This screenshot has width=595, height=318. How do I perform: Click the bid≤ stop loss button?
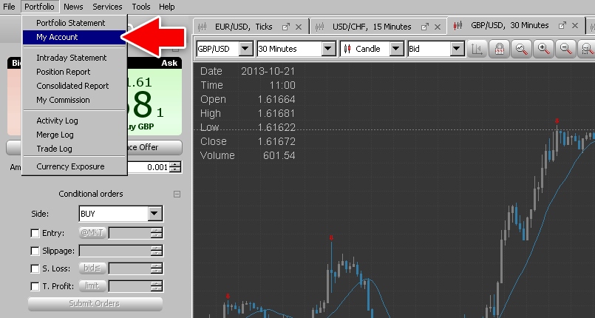click(x=92, y=268)
